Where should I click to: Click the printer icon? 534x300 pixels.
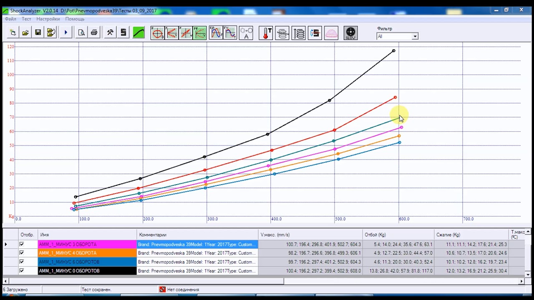(94, 32)
